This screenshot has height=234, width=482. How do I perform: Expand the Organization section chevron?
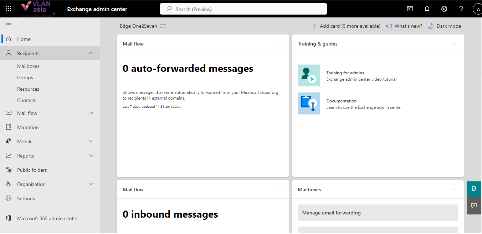point(91,184)
